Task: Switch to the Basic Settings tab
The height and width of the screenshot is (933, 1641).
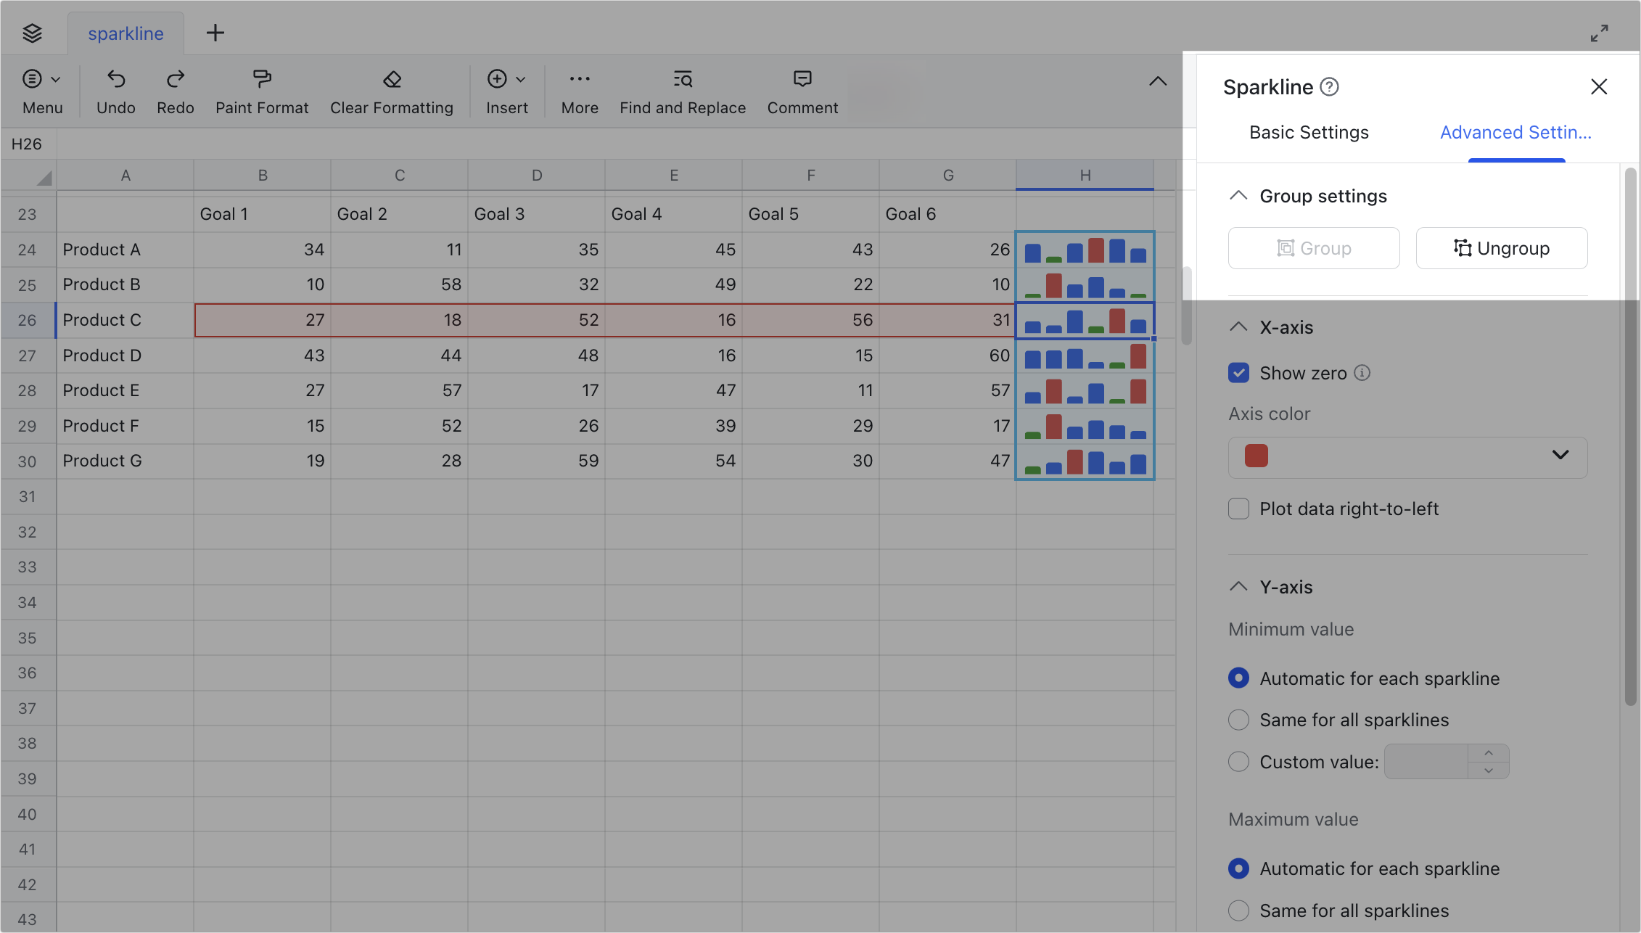Action: (x=1308, y=132)
